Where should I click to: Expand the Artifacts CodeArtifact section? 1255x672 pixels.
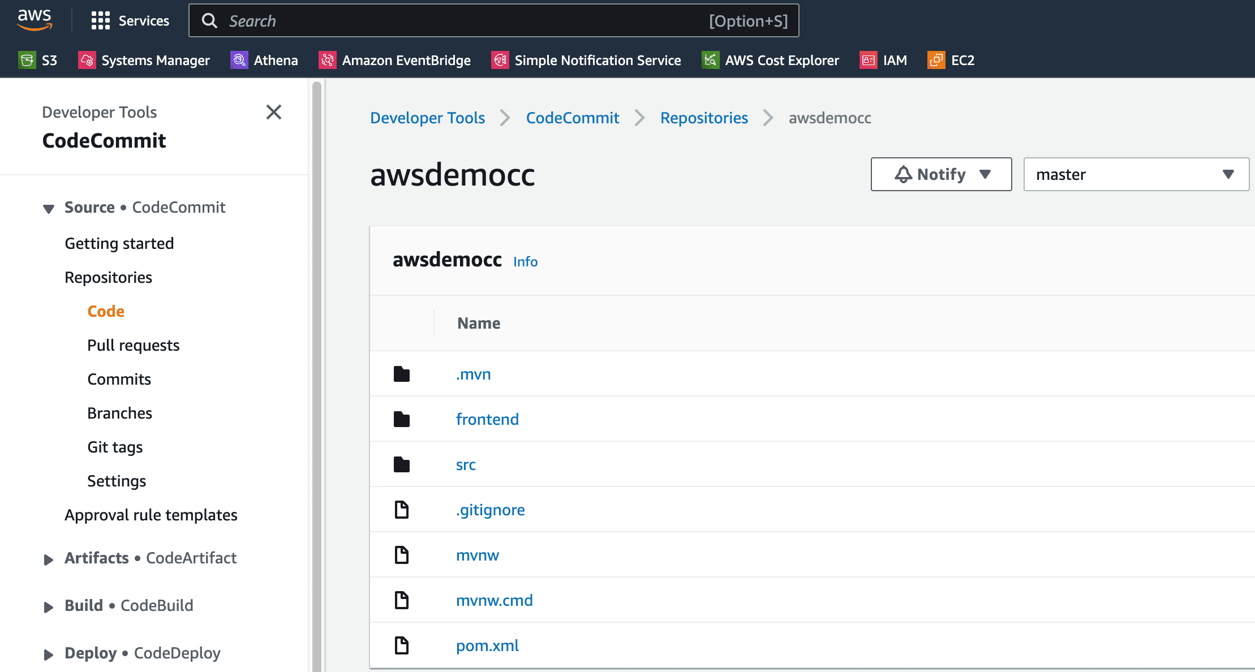[49, 559]
